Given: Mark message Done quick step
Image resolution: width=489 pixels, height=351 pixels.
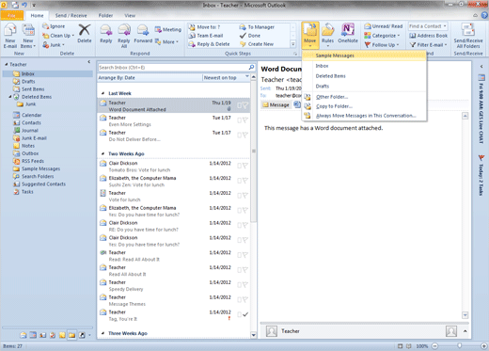Looking at the screenshot, I should click(x=250, y=36).
